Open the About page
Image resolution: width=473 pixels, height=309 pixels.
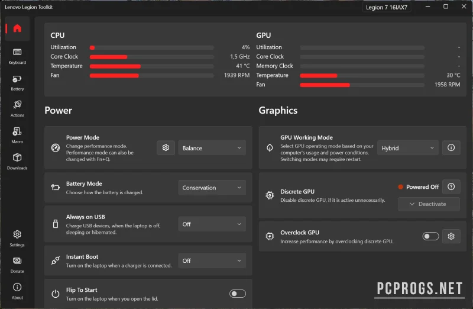click(17, 291)
